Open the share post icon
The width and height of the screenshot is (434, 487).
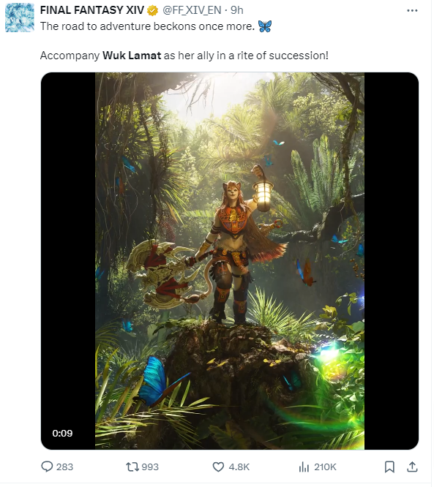412,467
